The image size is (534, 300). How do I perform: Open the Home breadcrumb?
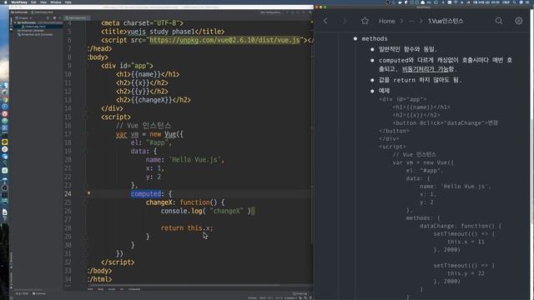[387, 21]
